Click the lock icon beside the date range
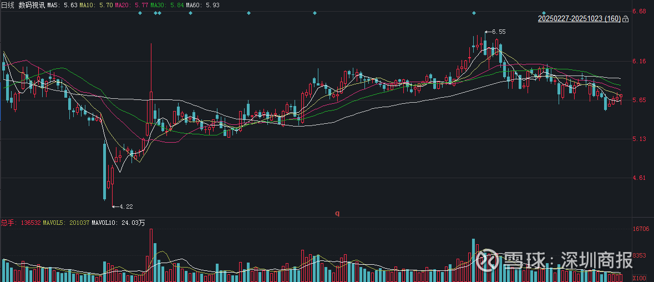This screenshot has height=282, width=654. pyautogui.click(x=626, y=19)
